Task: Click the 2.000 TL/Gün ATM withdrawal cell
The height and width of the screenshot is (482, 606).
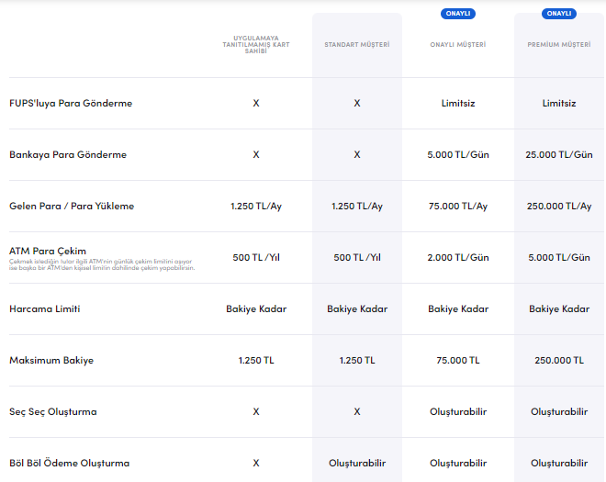Action: tap(458, 258)
